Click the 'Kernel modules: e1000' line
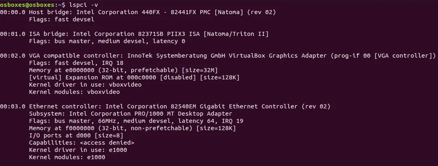This screenshot has height=166, width=438. [x=67, y=158]
